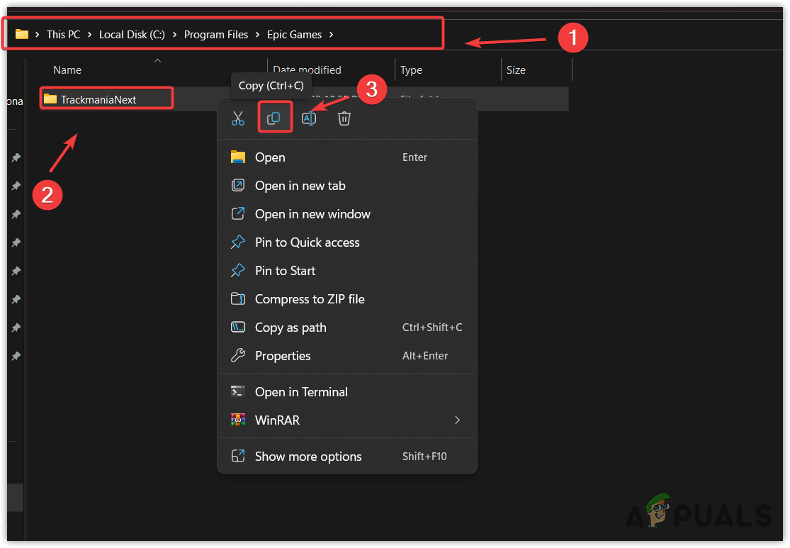The height and width of the screenshot is (548, 790).
Task: Click the Copy icon in context menu
Action: coord(273,118)
